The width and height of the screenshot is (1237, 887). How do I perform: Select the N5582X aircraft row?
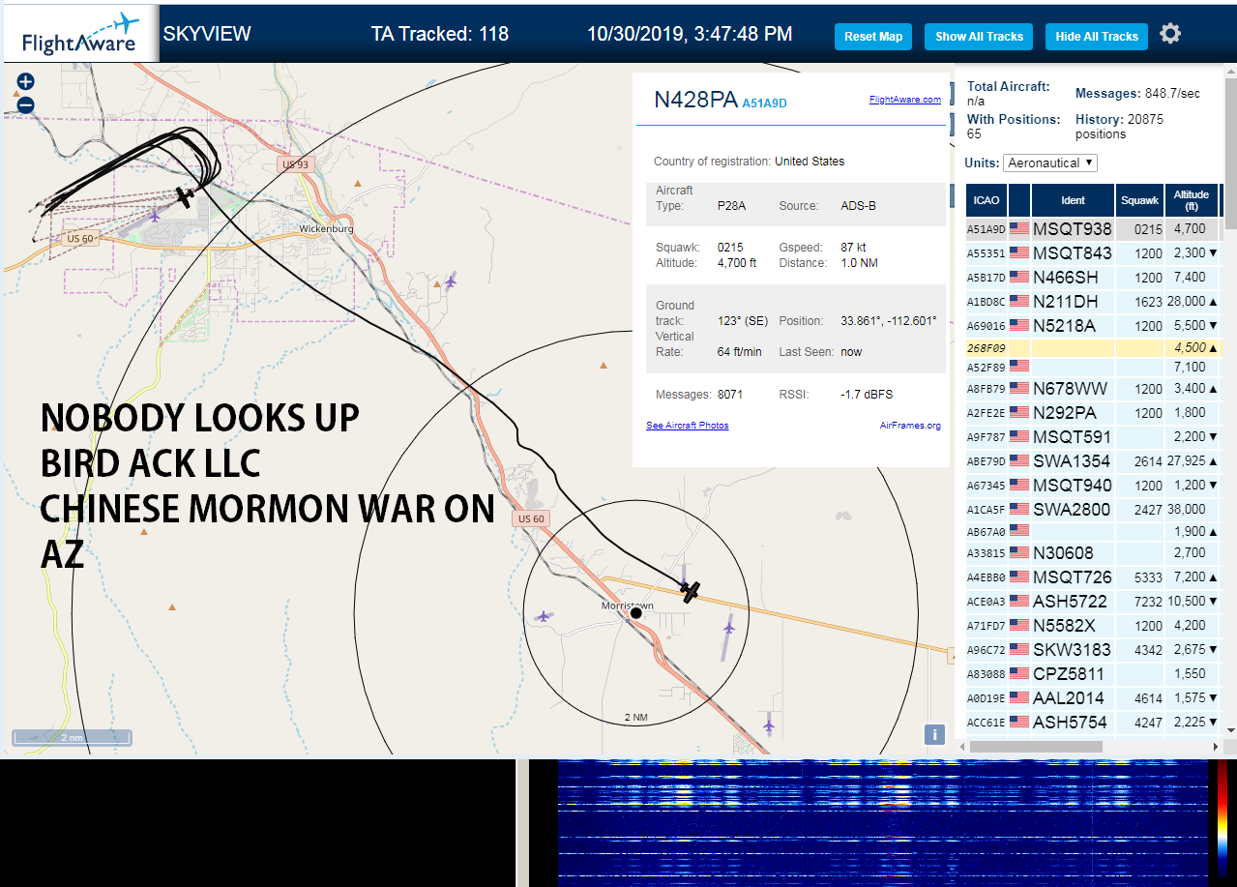tap(1092, 626)
